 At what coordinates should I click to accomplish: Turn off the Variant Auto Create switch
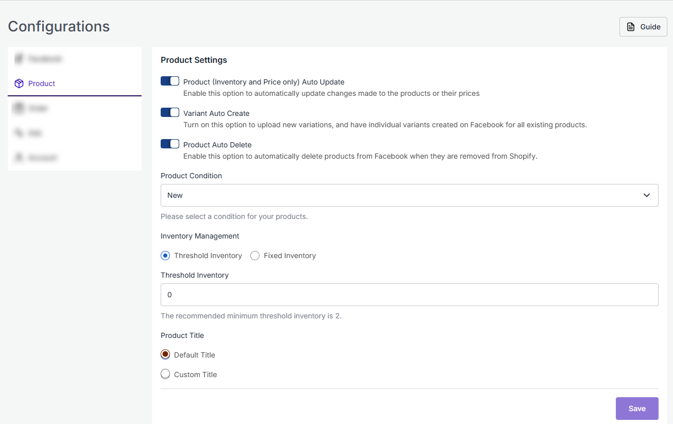(170, 113)
